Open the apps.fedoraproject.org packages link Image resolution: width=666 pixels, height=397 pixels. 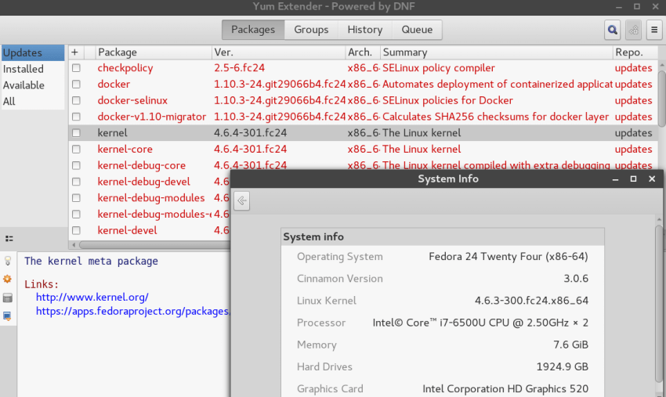click(133, 311)
